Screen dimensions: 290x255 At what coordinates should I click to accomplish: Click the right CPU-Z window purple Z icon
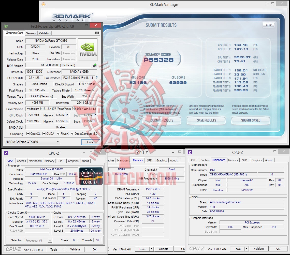190,152
